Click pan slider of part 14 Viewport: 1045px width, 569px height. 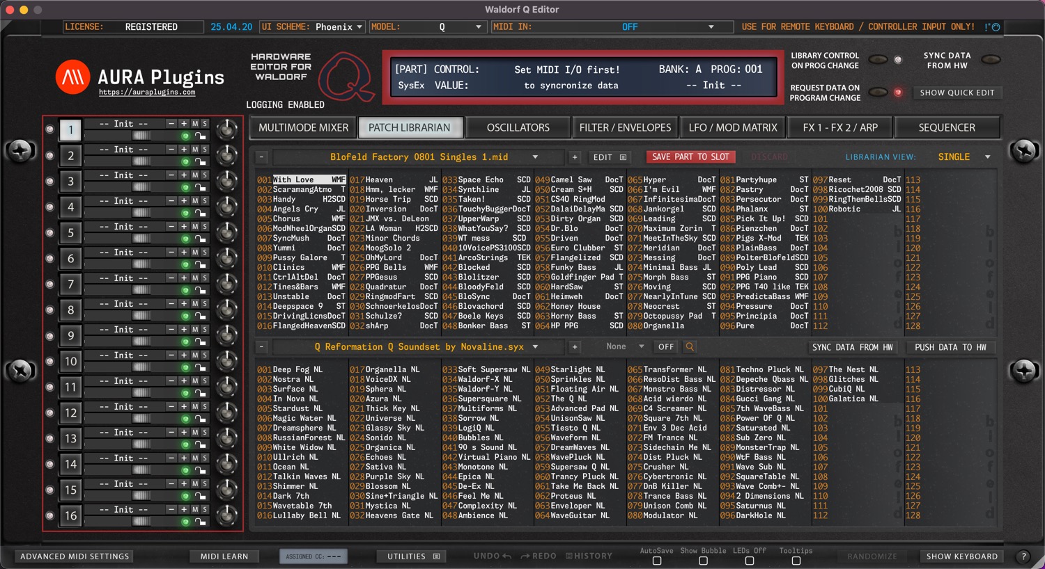(x=141, y=470)
